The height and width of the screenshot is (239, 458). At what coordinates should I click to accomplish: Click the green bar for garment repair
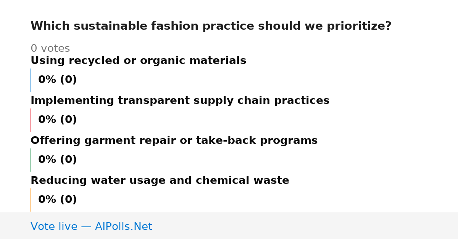31,160
